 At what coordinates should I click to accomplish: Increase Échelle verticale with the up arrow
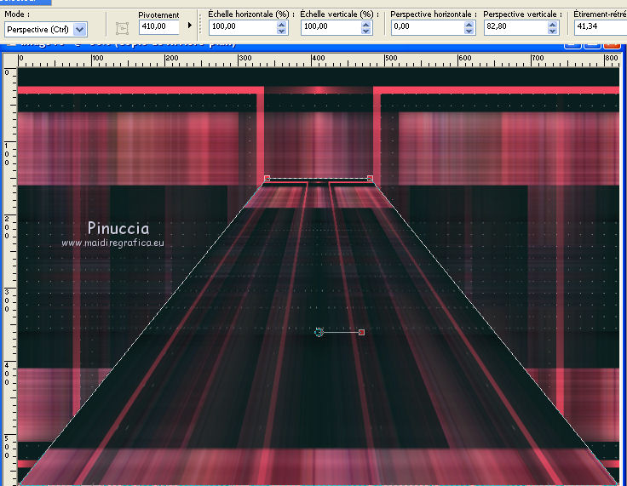[365, 24]
